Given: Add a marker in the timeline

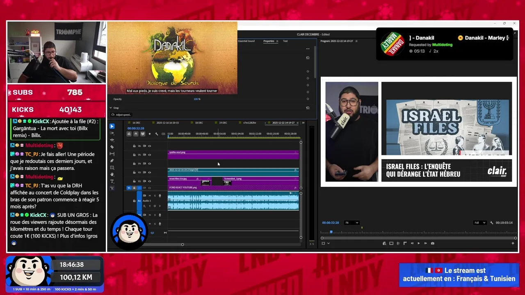Looking at the screenshot, I should [x=150, y=134].
